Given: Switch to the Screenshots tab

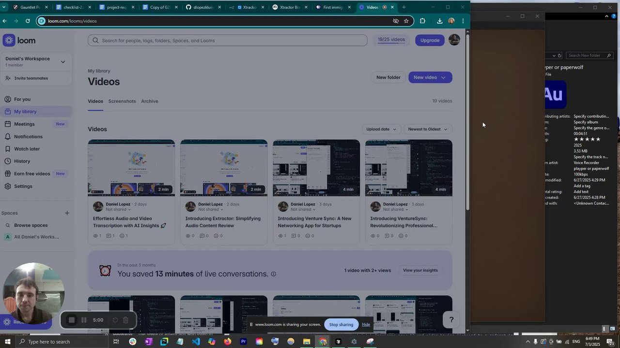Looking at the screenshot, I should pos(122,101).
